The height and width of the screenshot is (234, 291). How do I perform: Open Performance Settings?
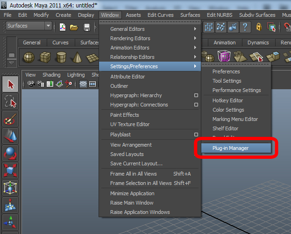[236, 90]
